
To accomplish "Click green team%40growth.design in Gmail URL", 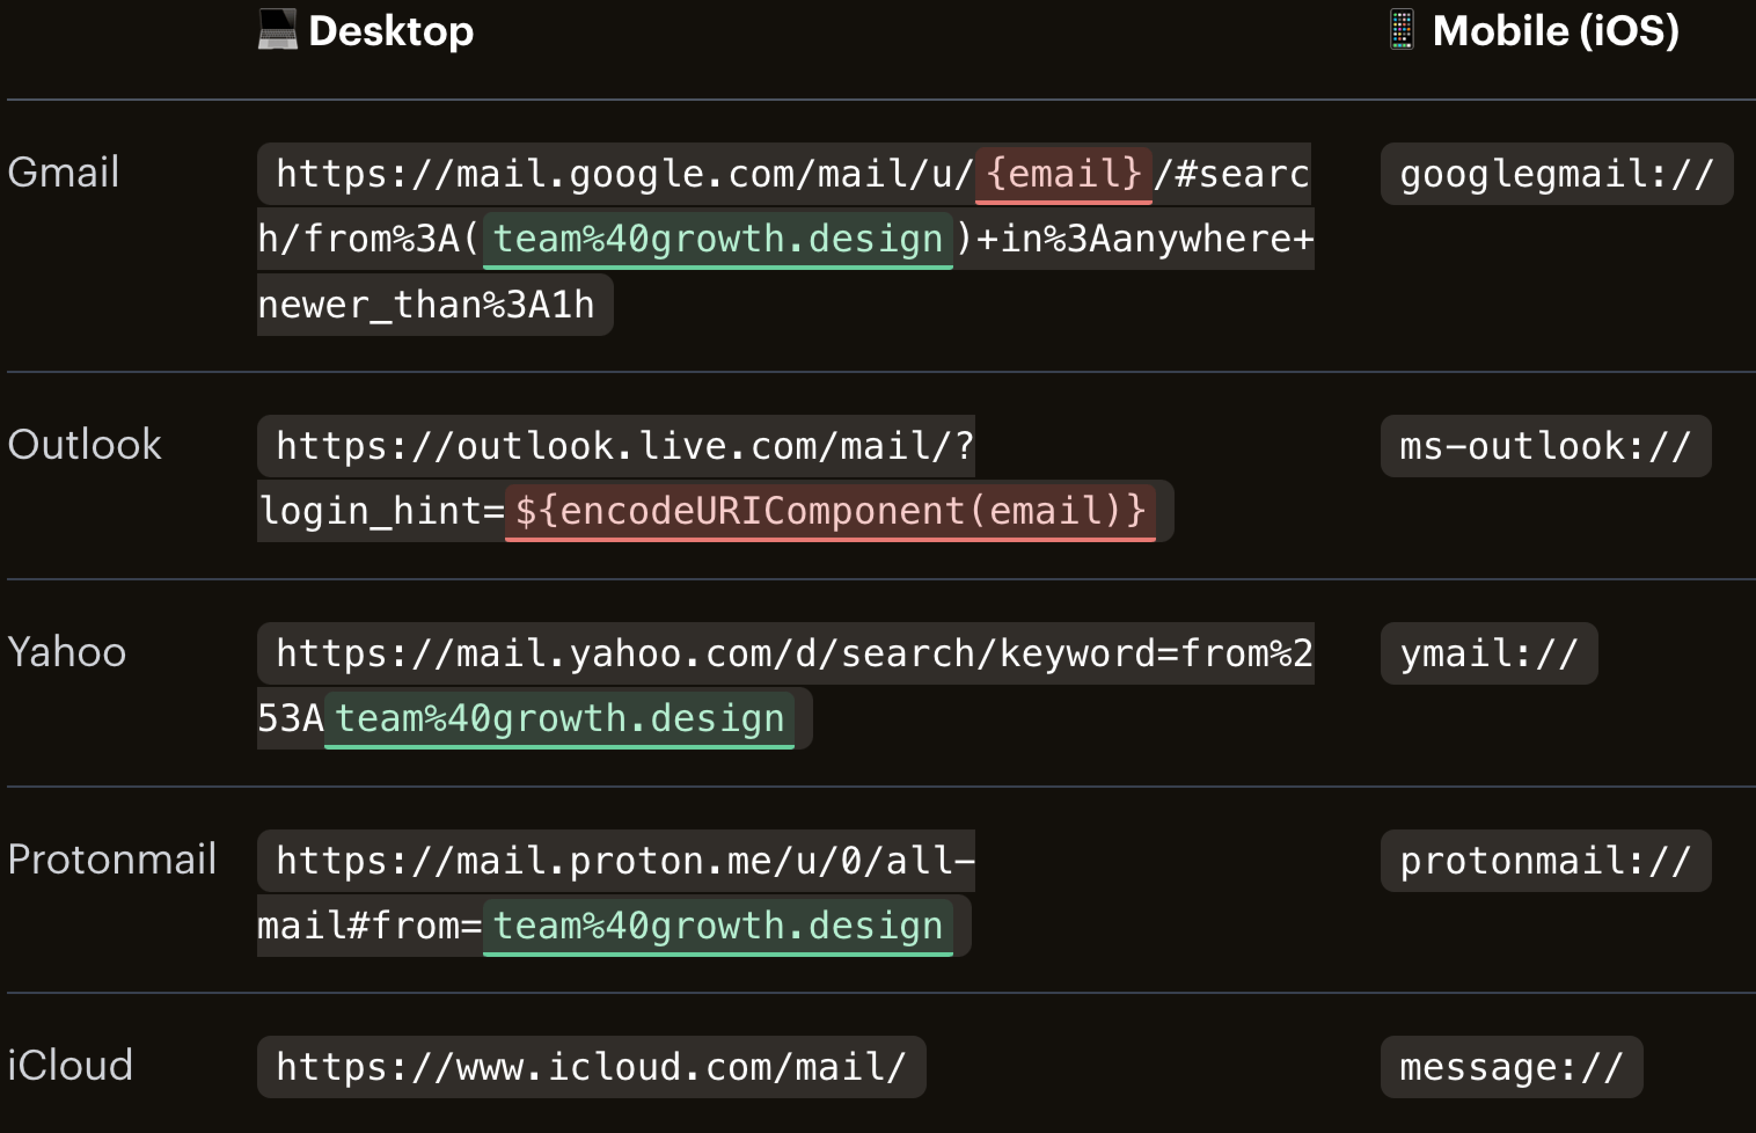I will (x=717, y=240).
